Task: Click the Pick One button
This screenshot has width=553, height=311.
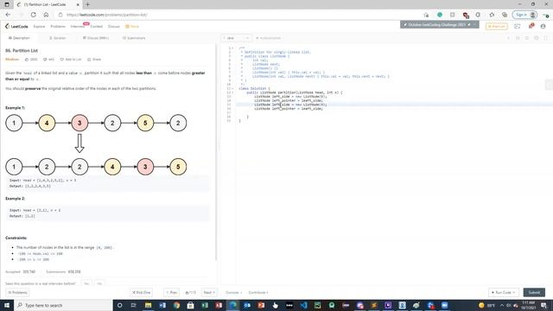Action: click(x=141, y=292)
